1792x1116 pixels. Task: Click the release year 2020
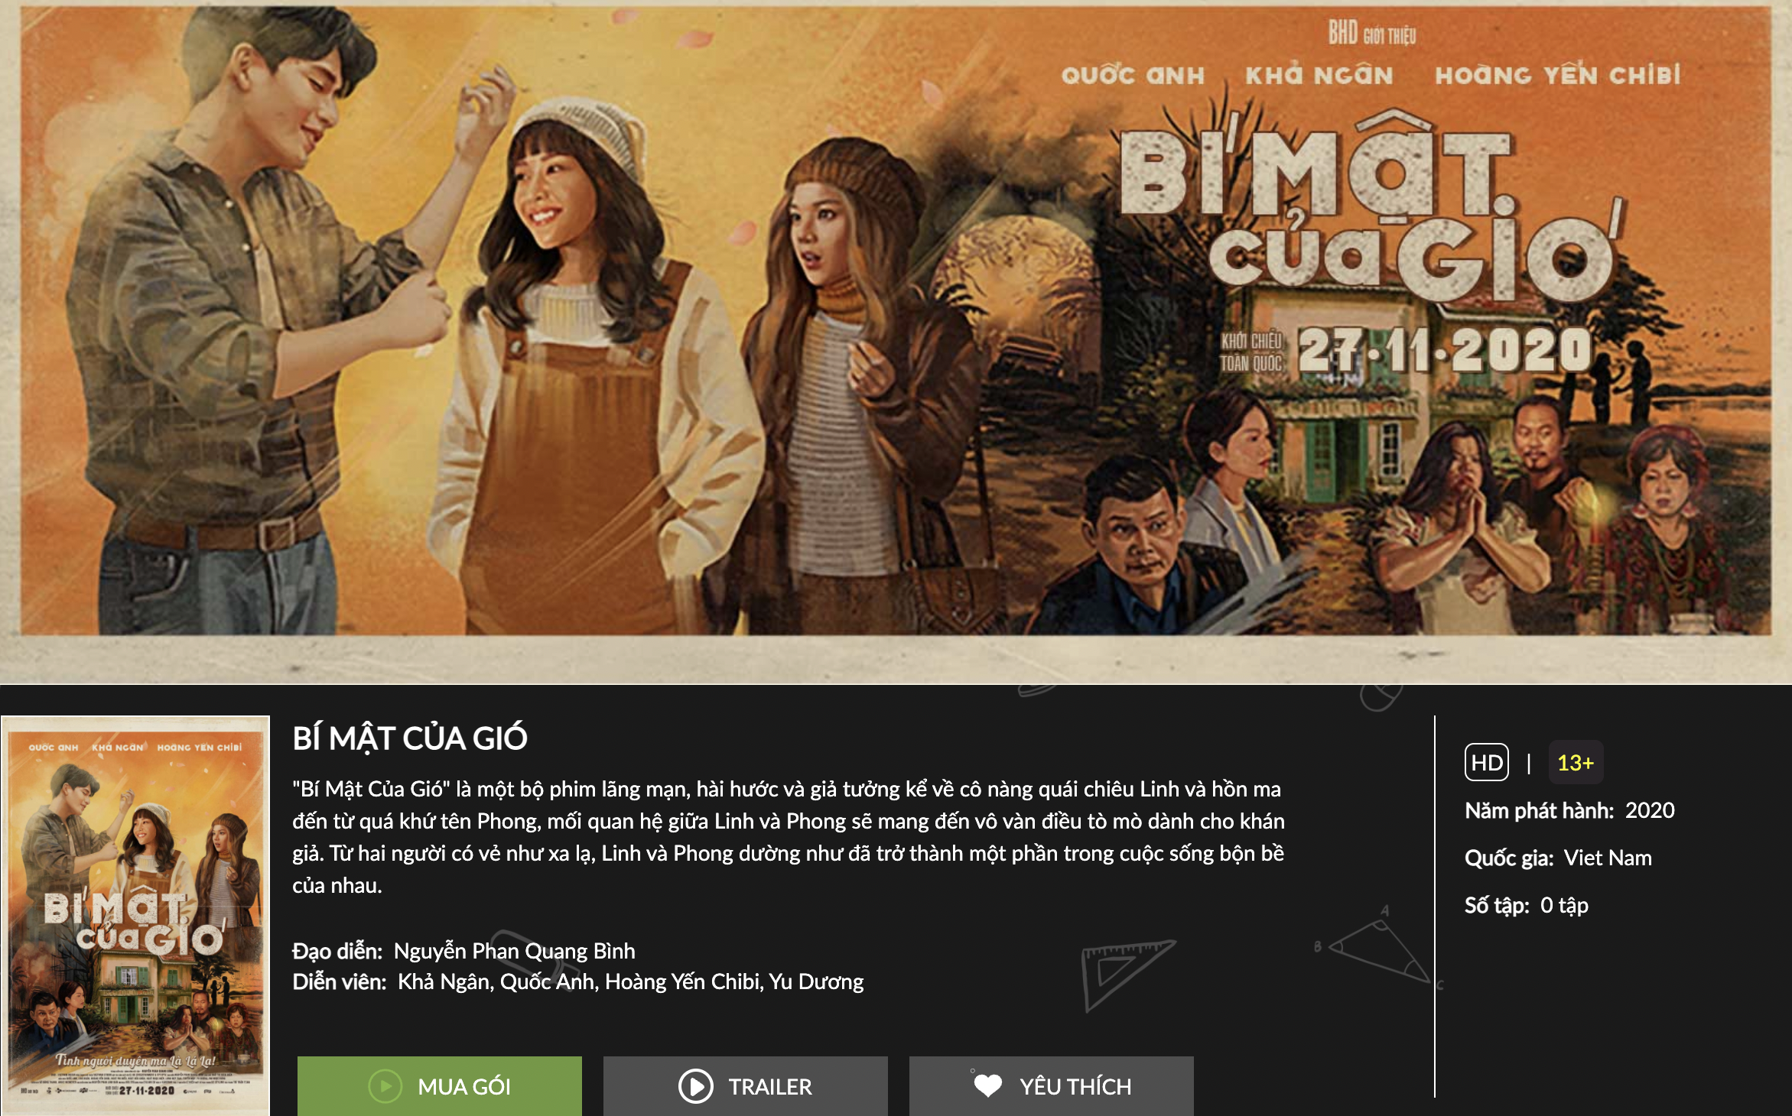pos(1650,810)
